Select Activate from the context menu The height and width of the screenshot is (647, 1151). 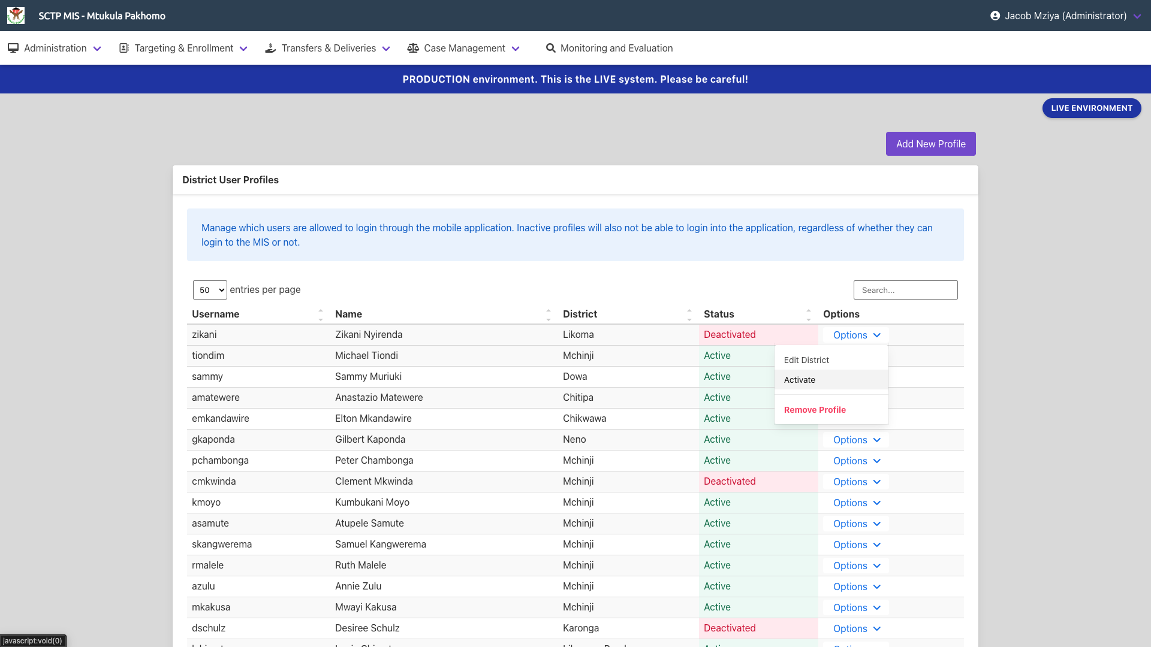(800, 379)
